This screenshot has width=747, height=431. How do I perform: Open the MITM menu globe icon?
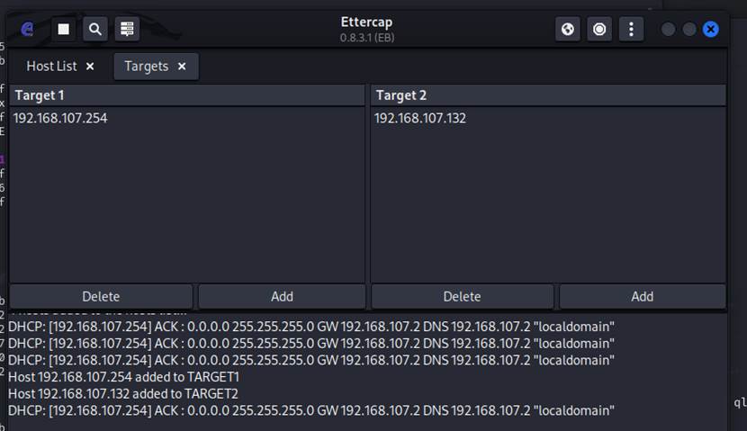[568, 29]
